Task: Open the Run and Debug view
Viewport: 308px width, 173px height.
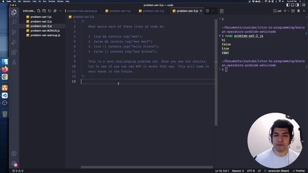Action: point(14,42)
